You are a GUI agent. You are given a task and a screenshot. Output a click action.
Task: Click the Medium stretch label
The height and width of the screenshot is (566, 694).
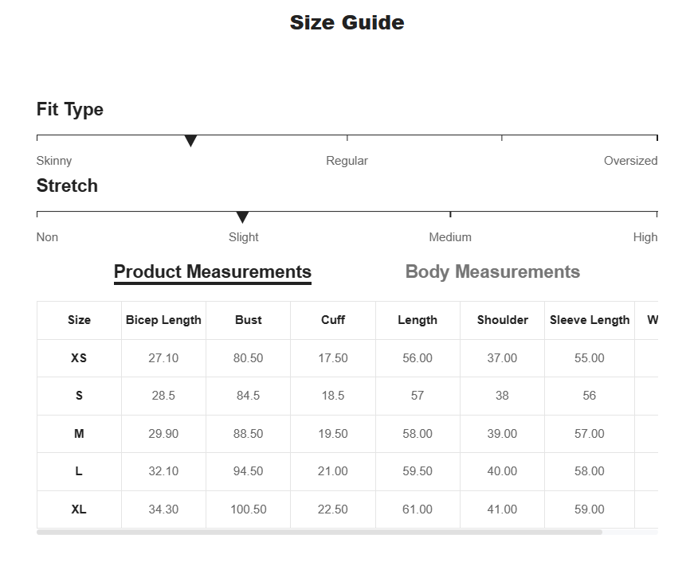coord(450,237)
